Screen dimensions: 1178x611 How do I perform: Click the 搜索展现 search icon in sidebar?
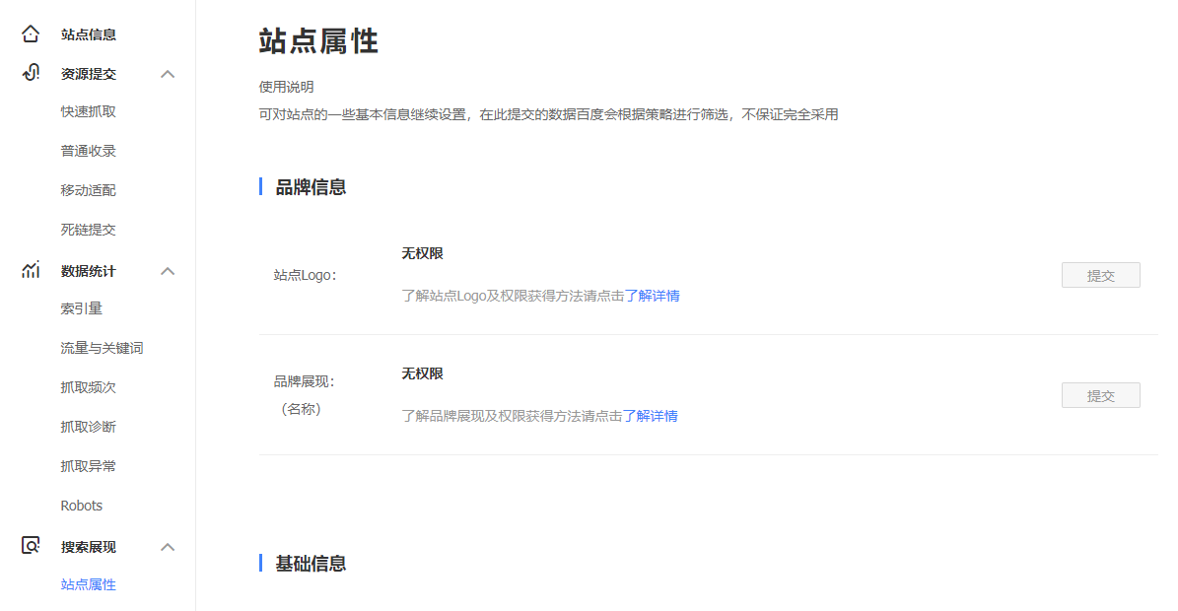[x=31, y=546]
